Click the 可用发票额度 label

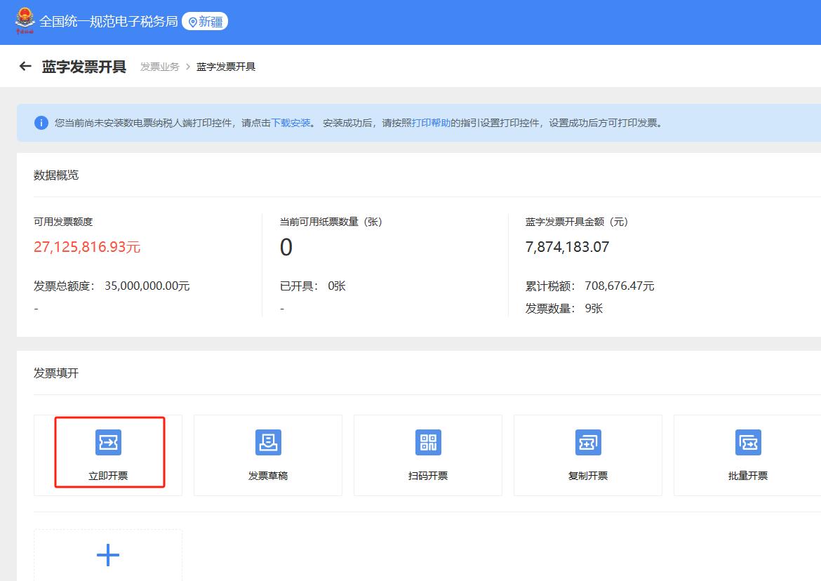(x=63, y=222)
